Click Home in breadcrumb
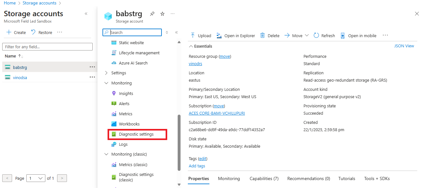The image size is (422, 188). tap(10, 3)
